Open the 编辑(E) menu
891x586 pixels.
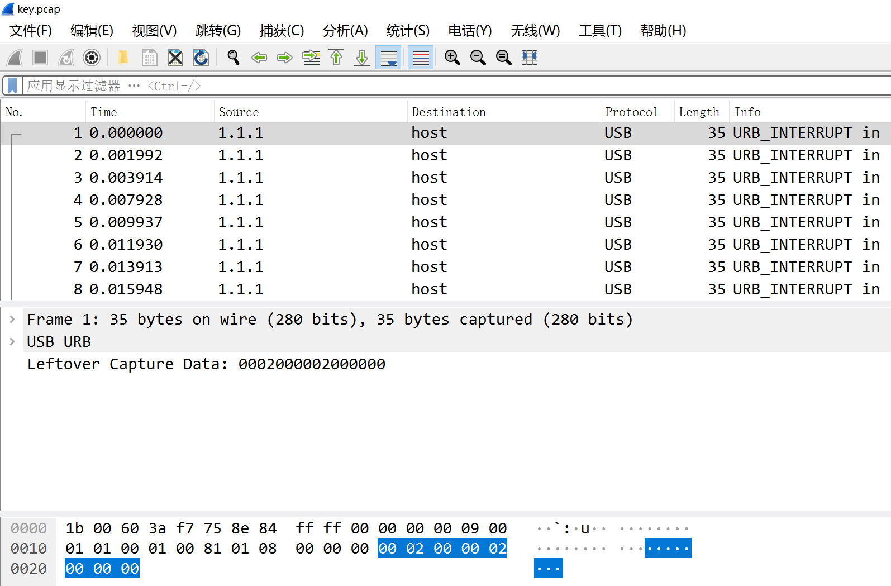point(92,31)
